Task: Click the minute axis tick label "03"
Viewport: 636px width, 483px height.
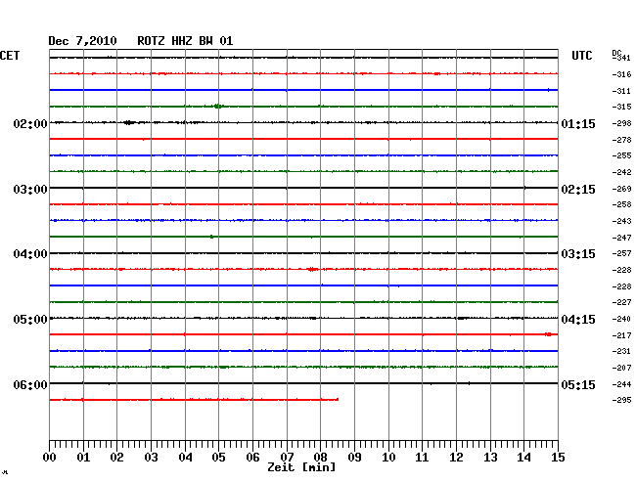Action: pos(151,457)
